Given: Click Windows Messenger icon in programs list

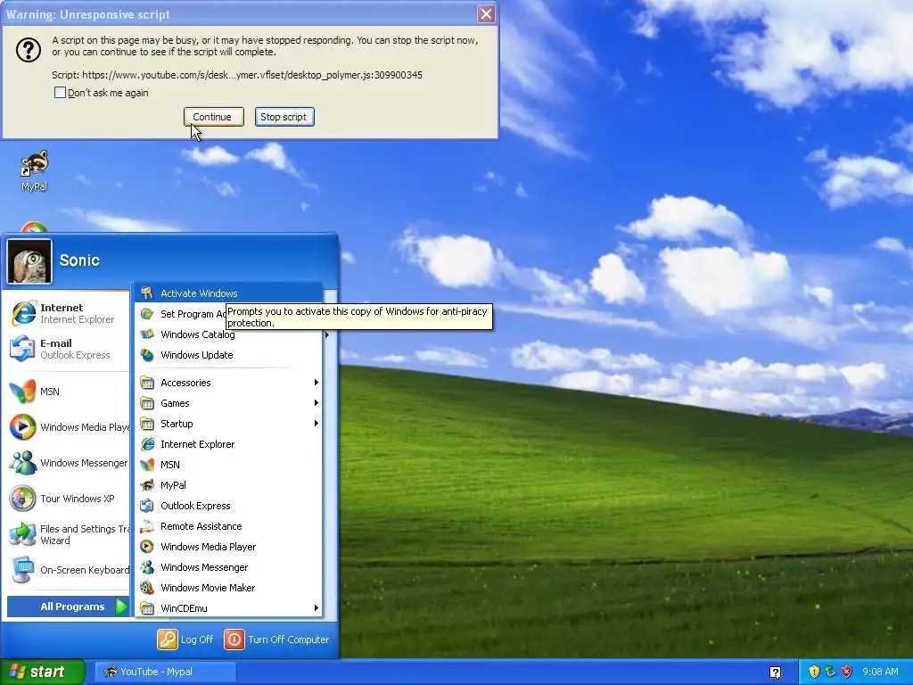Looking at the screenshot, I should [x=147, y=567].
